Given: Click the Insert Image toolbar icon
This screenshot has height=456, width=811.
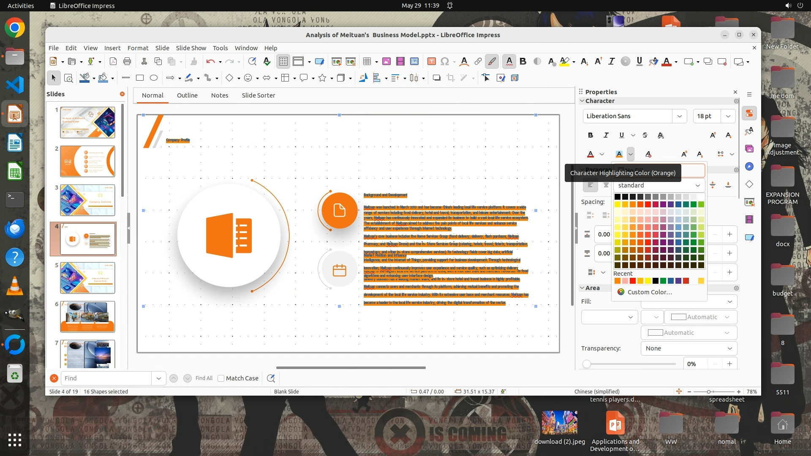Looking at the screenshot, I should (x=386, y=62).
